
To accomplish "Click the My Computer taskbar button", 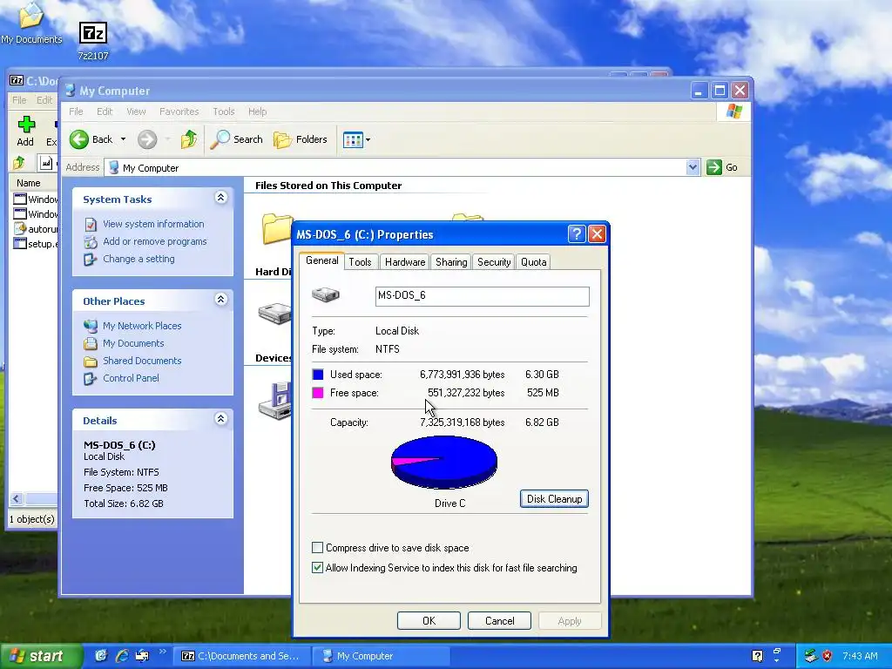I will [382, 656].
